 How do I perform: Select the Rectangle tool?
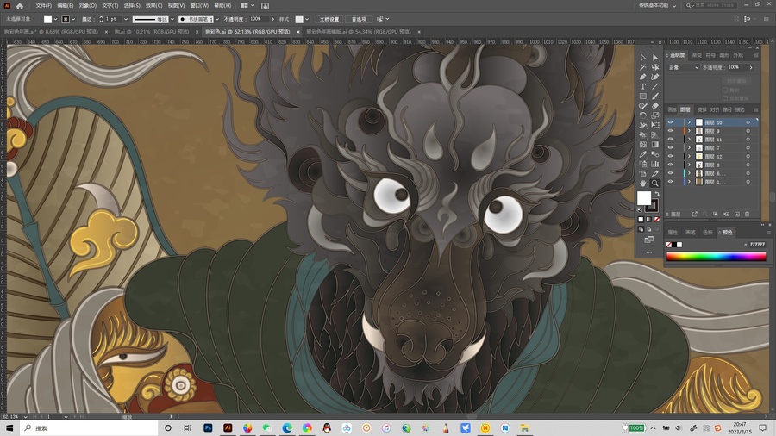(x=643, y=97)
